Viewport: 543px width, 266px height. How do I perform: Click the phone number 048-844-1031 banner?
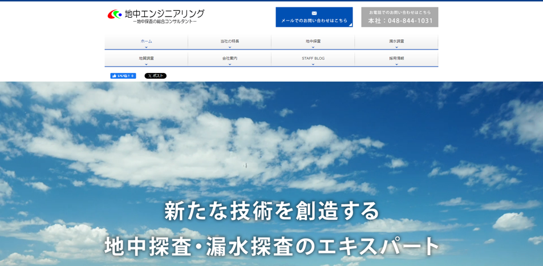coord(400,17)
